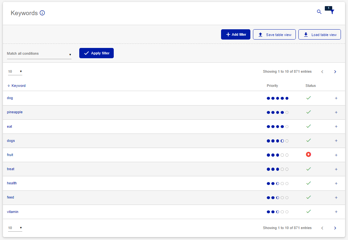
Task: Open the keyword link health
Action: pos(12,183)
